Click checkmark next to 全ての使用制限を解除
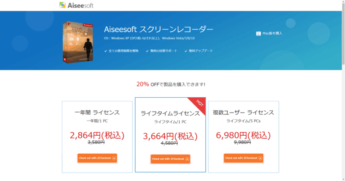This screenshot has height=181, width=345. [105, 51]
